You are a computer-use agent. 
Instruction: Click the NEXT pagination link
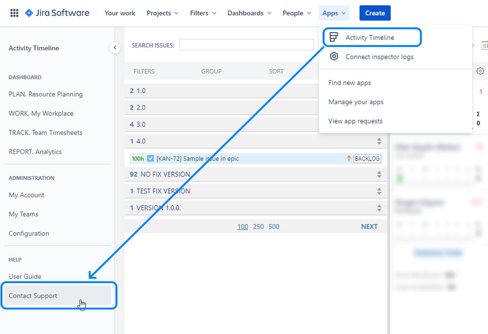[369, 226]
